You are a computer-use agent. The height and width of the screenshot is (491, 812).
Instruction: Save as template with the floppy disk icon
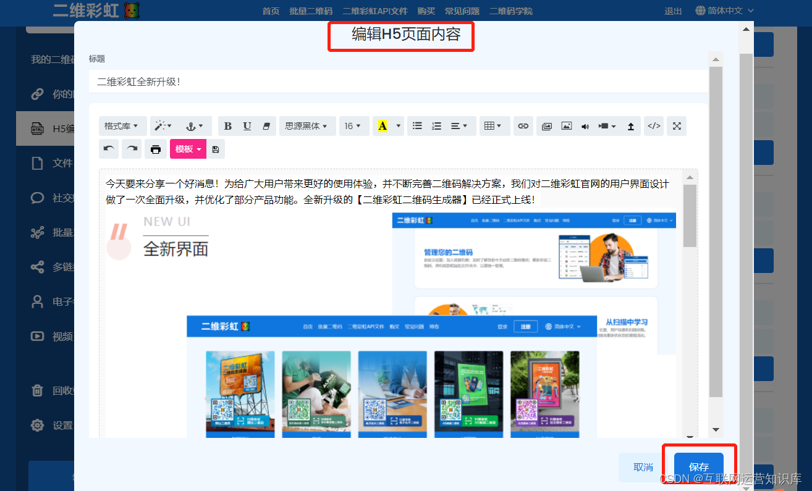216,149
